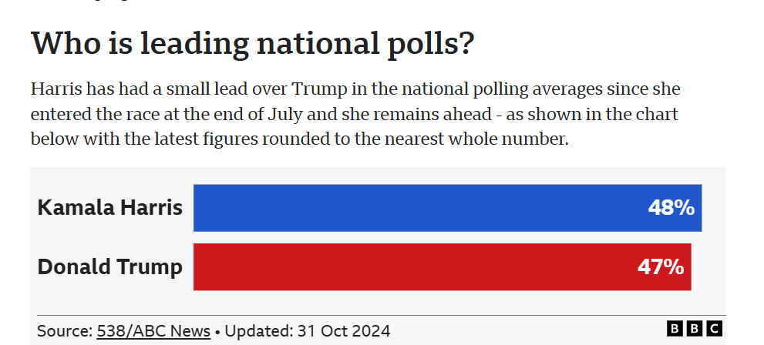Screen dimensions: 764x345
Task: Click the phrase 'nearest whole number' in the paragraph
Action: click(476, 139)
